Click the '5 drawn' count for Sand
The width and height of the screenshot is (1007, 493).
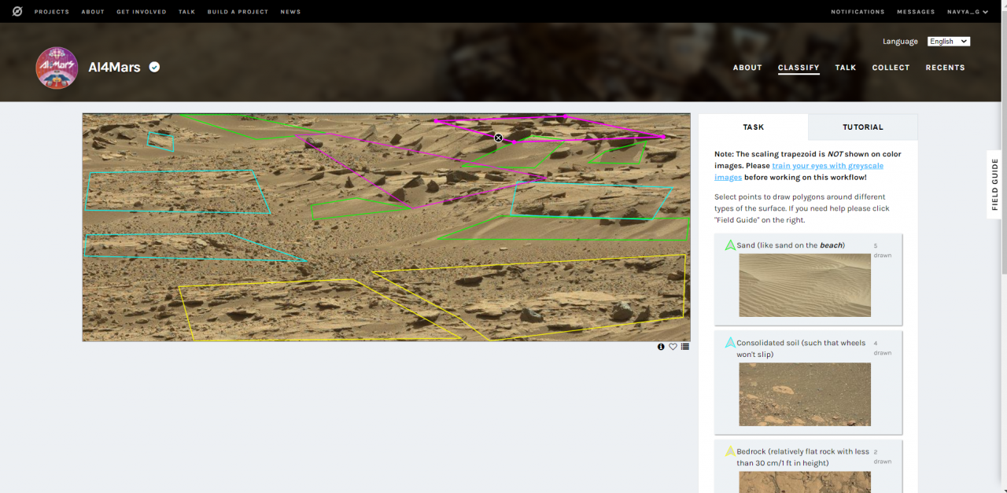coord(882,251)
